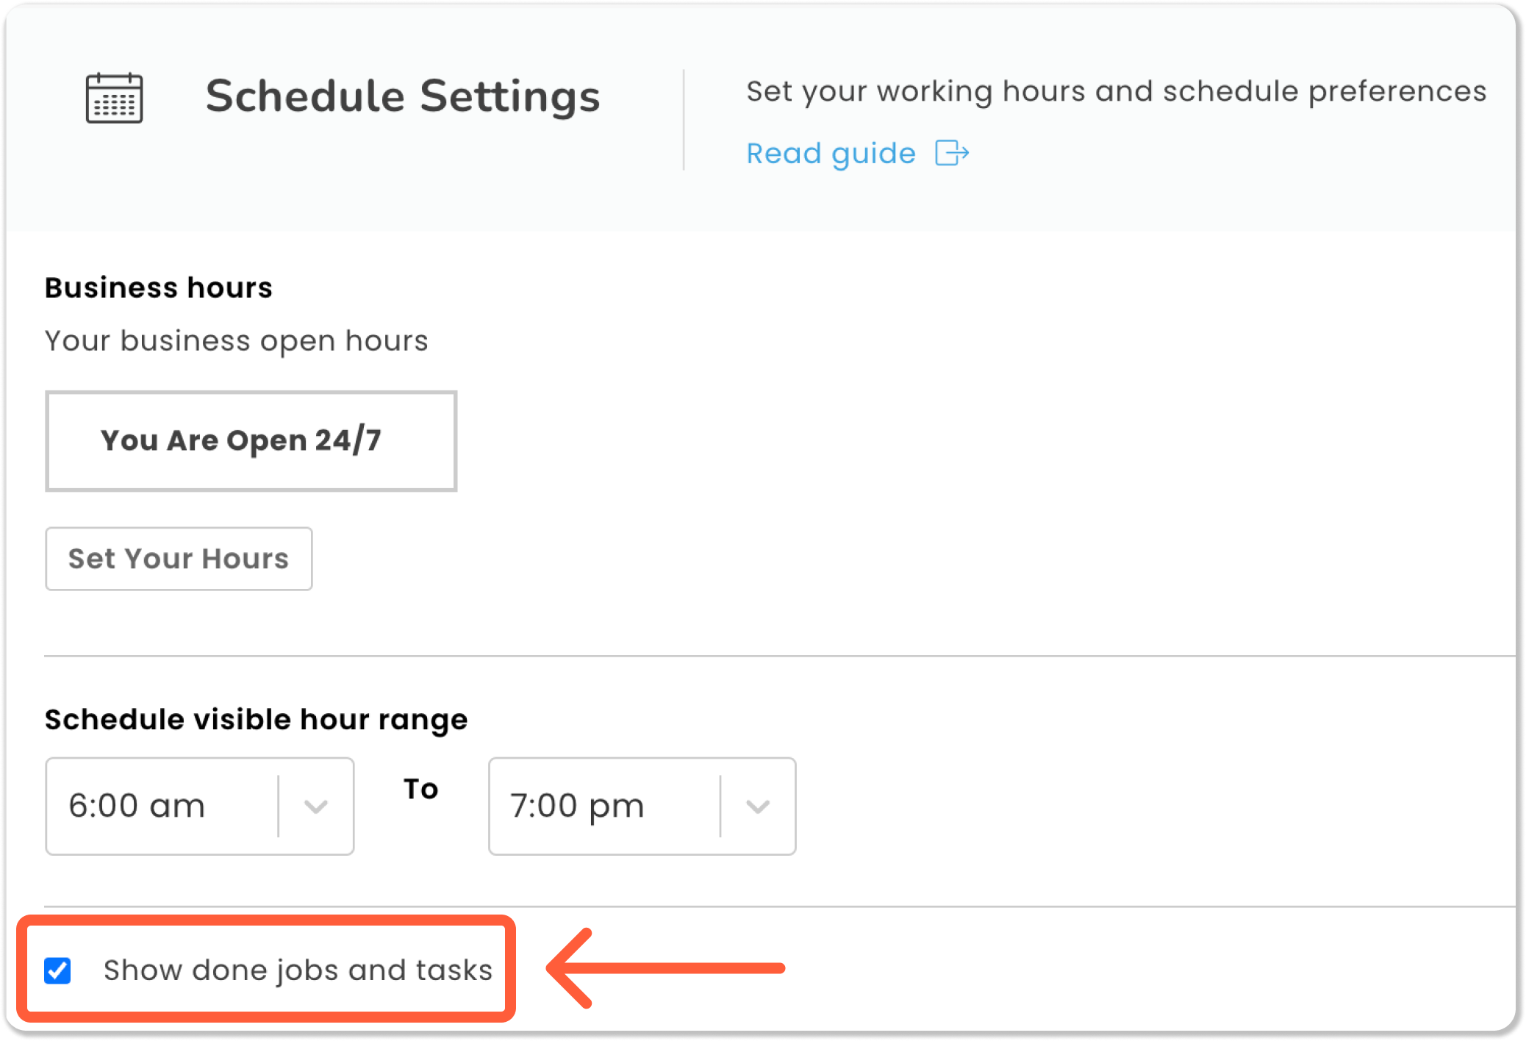This screenshot has width=1526, height=1041.
Task: Click the working hours and preferences subtitle
Action: (1116, 92)
